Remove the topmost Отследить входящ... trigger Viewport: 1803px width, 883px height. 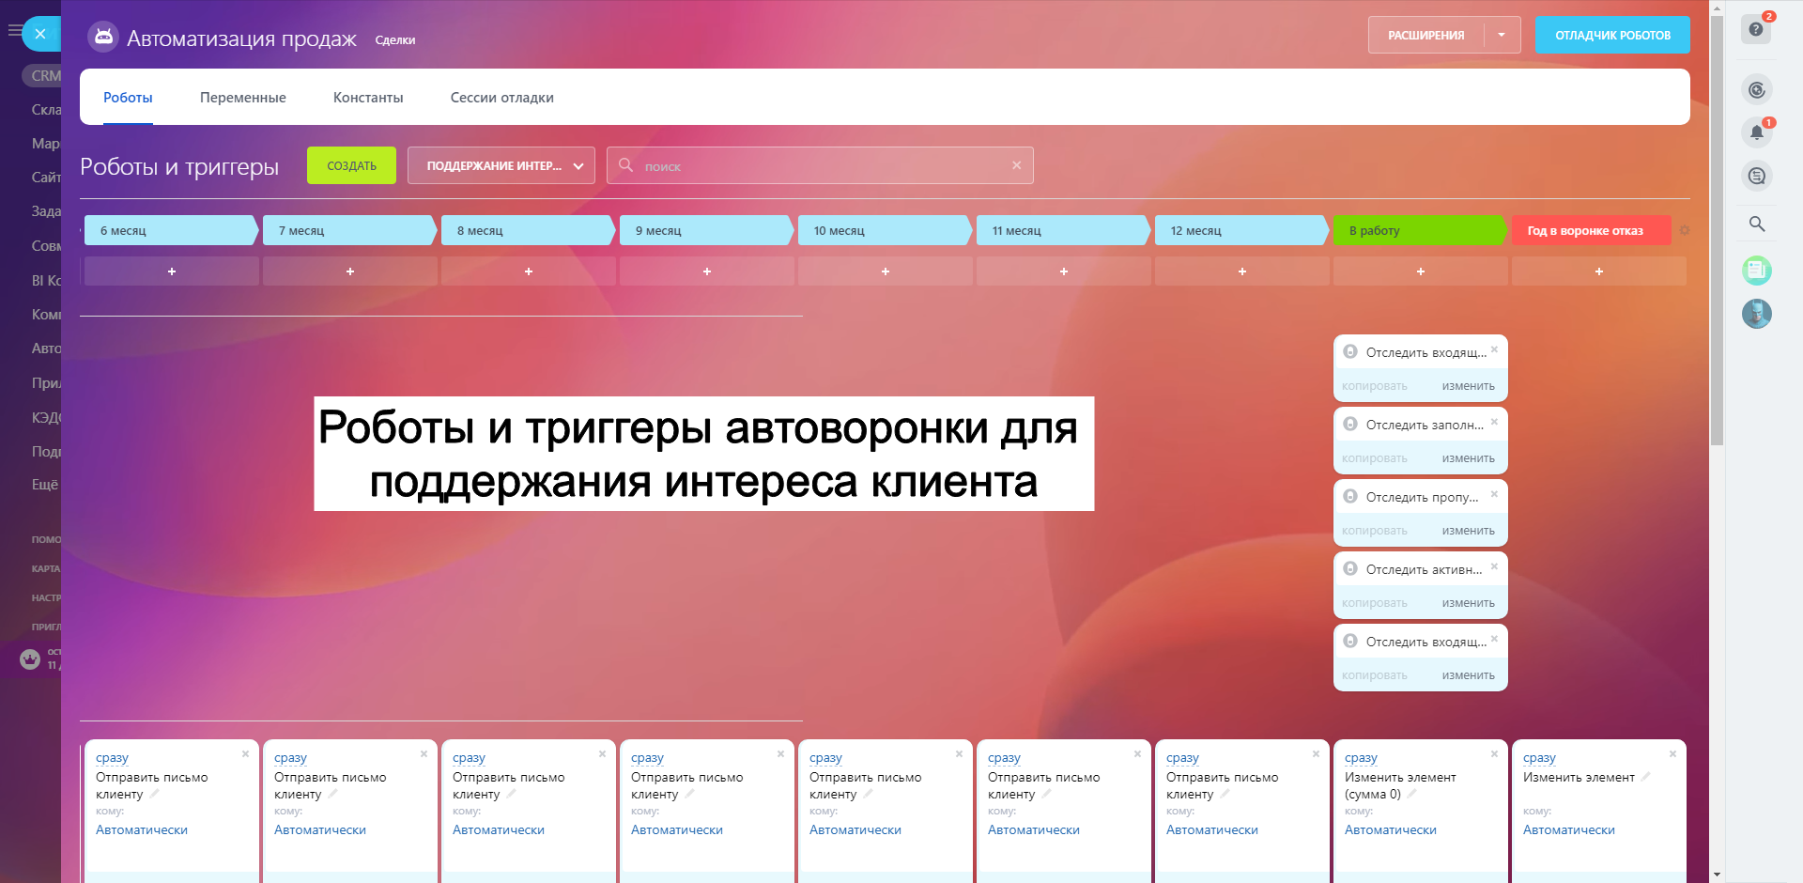point(1494,349)
